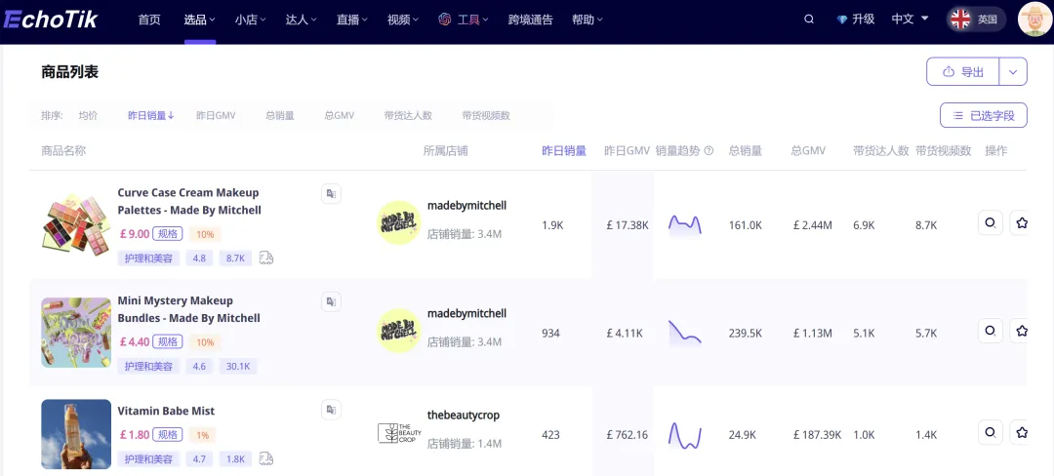Open thebeautycrop shop name link
The height and width of the screenshot is (476, 1054).
(464, 416)
